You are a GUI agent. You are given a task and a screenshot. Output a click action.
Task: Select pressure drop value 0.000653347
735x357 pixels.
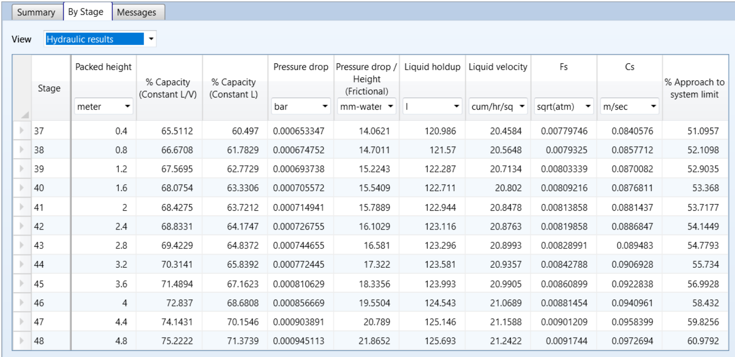coord(301,131)
